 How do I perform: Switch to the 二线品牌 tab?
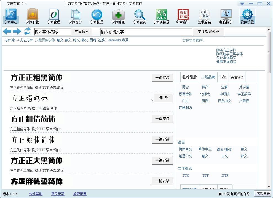coord(208,77)
